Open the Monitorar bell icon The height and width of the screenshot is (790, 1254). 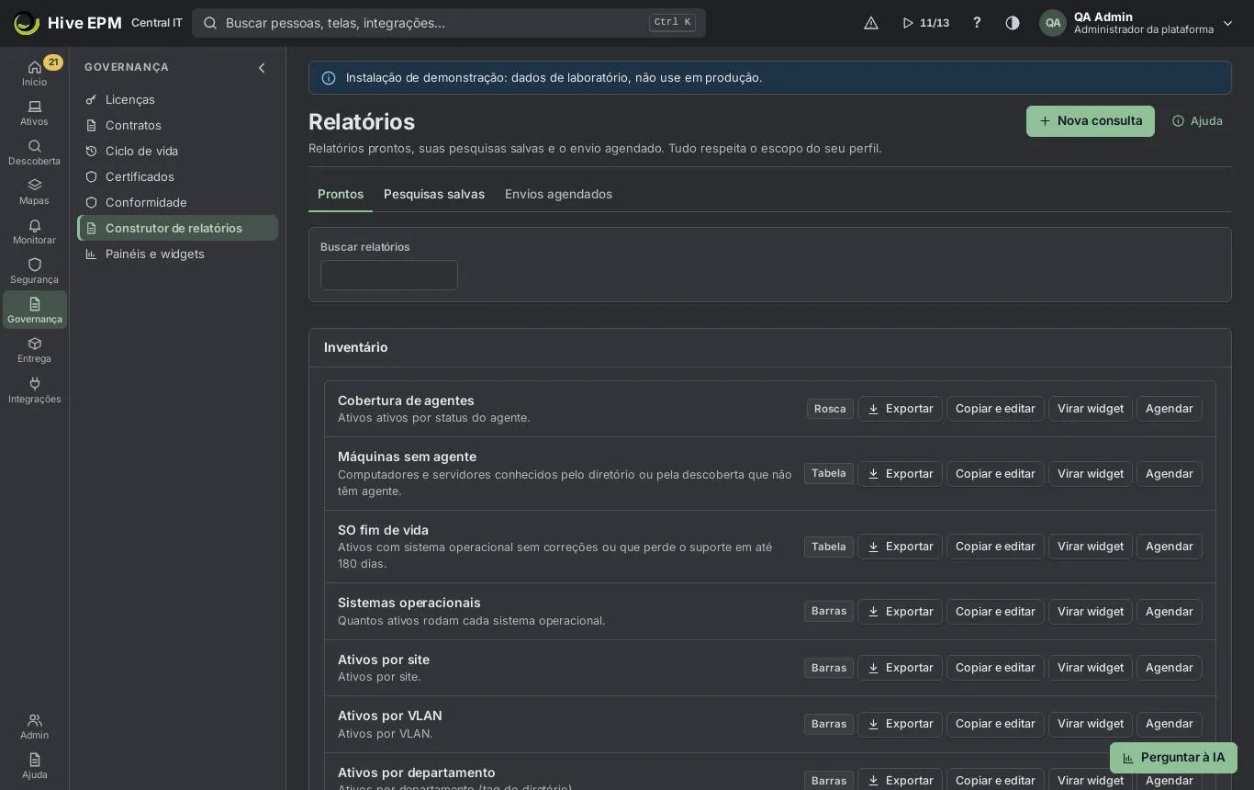[34, 231]
